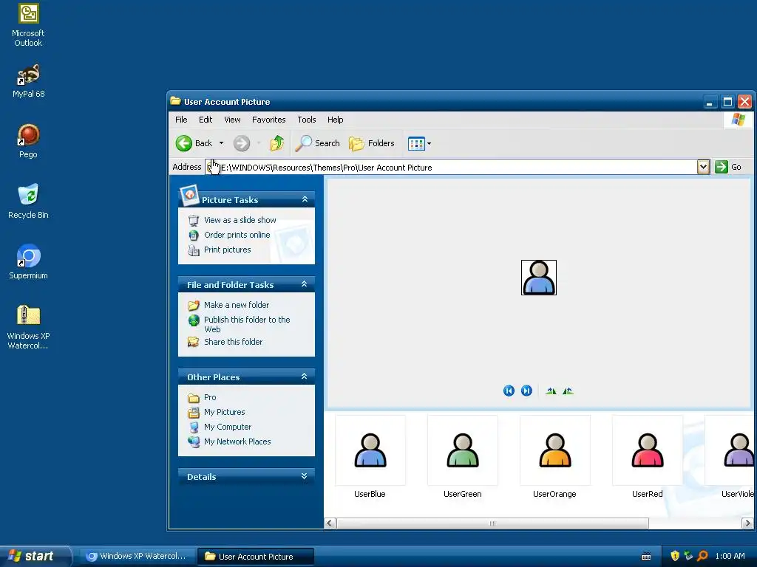Open the Back button history dropdown
The width and height of the screenshot is (757, 567).
click(221, 143)
